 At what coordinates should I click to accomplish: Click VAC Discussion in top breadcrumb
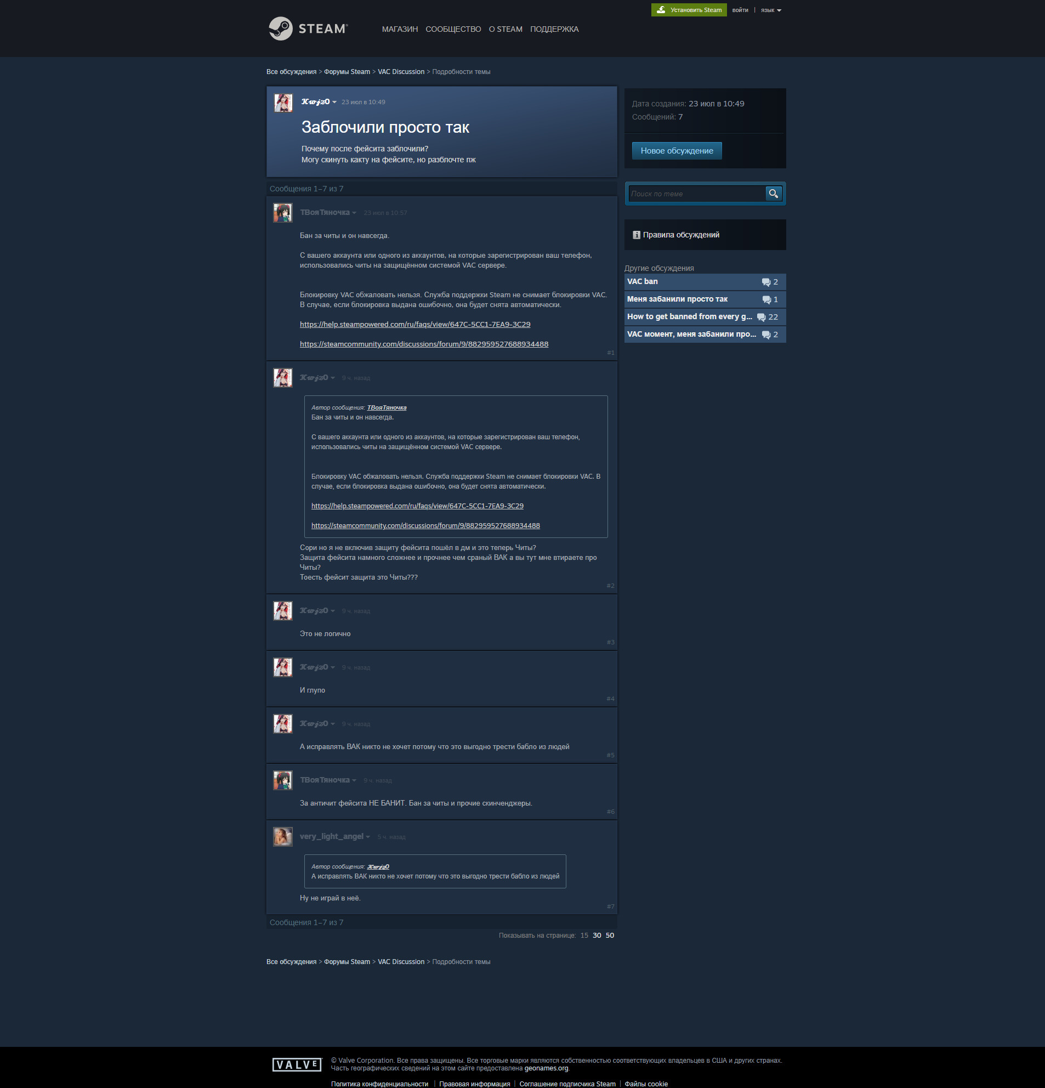(401, 72)
